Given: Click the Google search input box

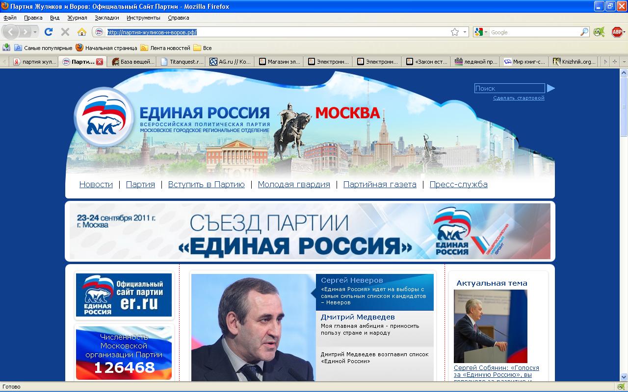Looking at the screenshot, I should pos(535,32).
